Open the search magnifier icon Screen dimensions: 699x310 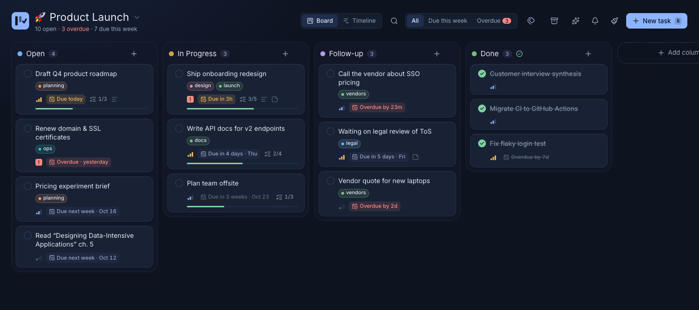tap(394, 21)
